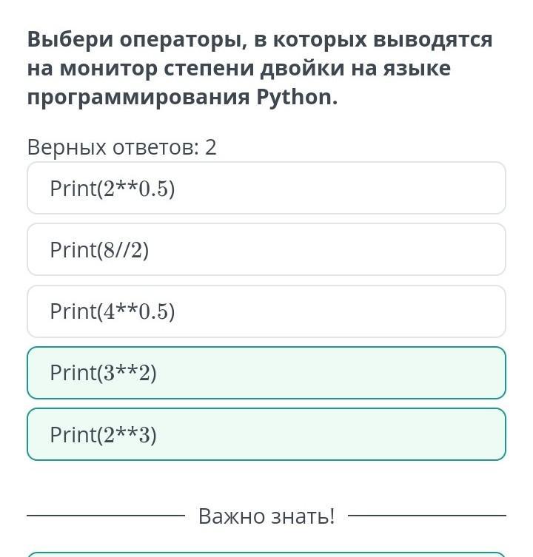The width and height of the screenshot is (533, 557).
Task: Click the divider line right of "Важно знать!"
Action: coord(427,515)
